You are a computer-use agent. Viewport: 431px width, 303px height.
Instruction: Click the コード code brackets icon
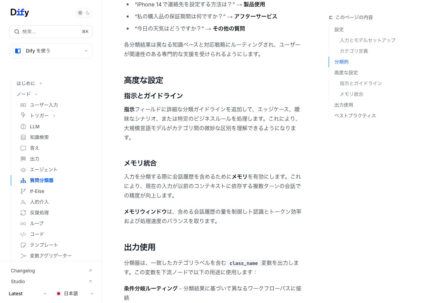[23, 234]
